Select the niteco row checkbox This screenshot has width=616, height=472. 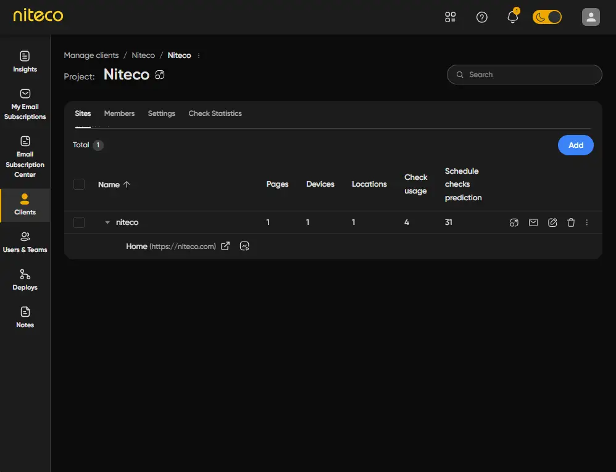point(79,222)
